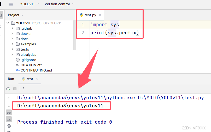Screen dimensions: 211x132
Task: Toggle scroll to end of console
Action: click(x=9, y=119)
